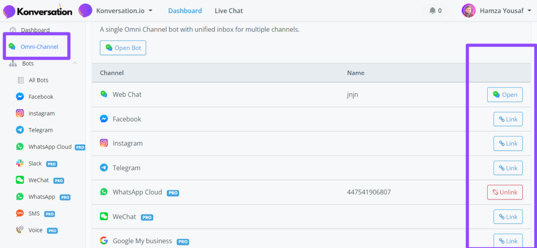Screen dimensions: 537x248
Task: Open Voice bots in the sidebar
Action: (x=35, y=230)
